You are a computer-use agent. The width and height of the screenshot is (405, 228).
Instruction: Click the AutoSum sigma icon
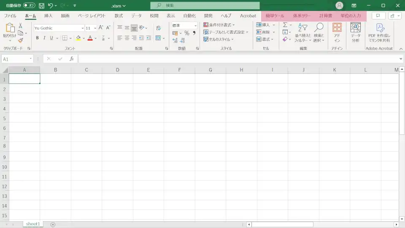[285, 25]
